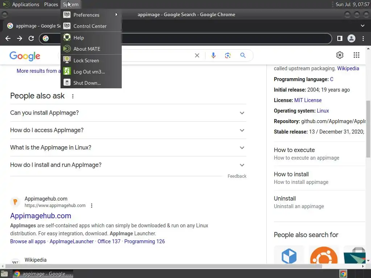Click 'More results from' link
Image resolution: width=371 pixels, height=278 pixels.
point(38,71)
